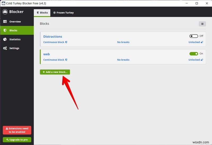212x145 pixels.
Task: Open Overview in the sidebar
Action: 17,22
